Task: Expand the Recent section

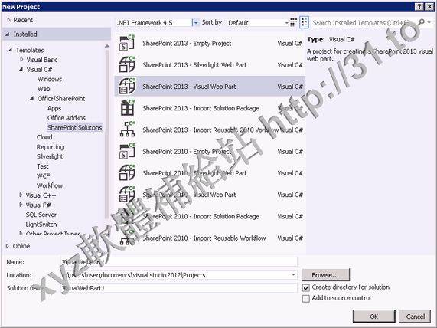Action: click(8, 20)
